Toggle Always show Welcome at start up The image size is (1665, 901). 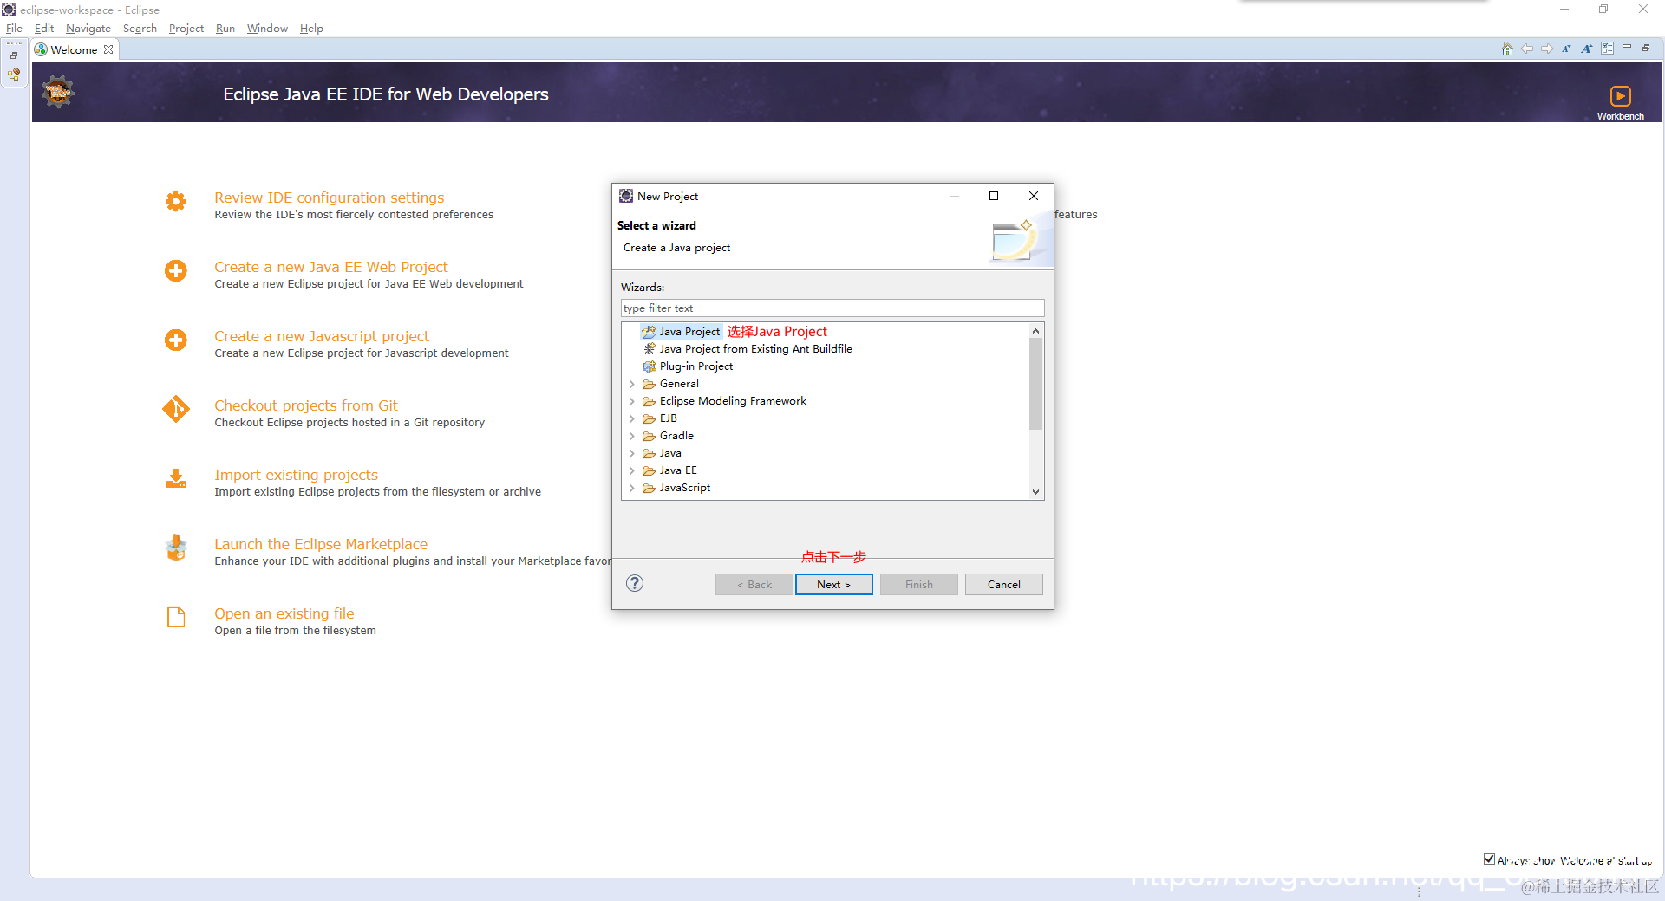(1489, 859)
